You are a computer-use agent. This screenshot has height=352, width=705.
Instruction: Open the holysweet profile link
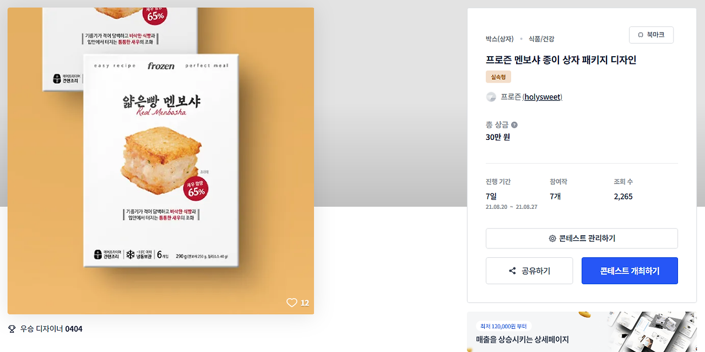(543, 97)
